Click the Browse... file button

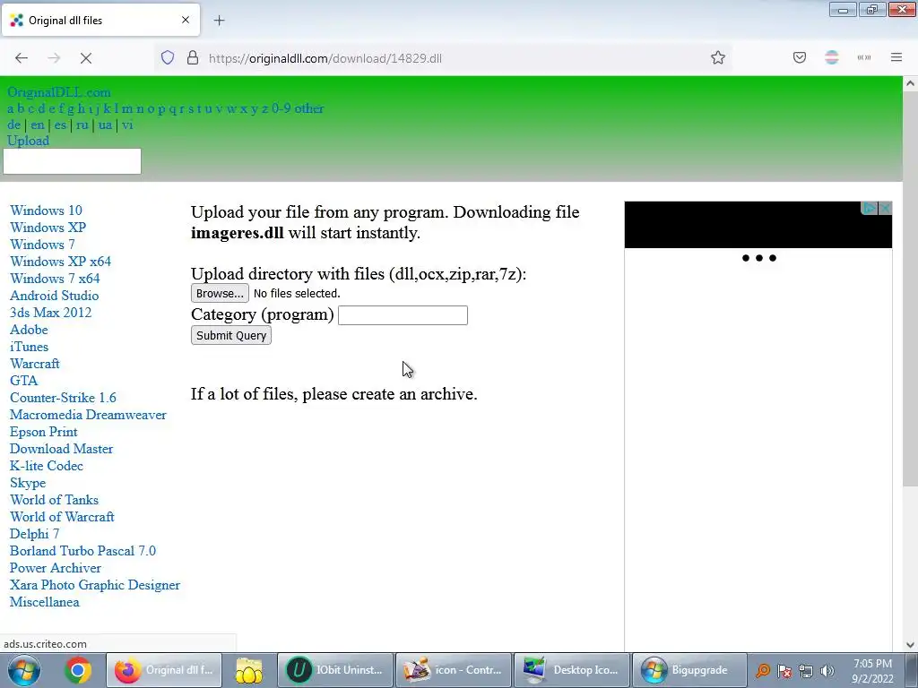coord(220,293)
